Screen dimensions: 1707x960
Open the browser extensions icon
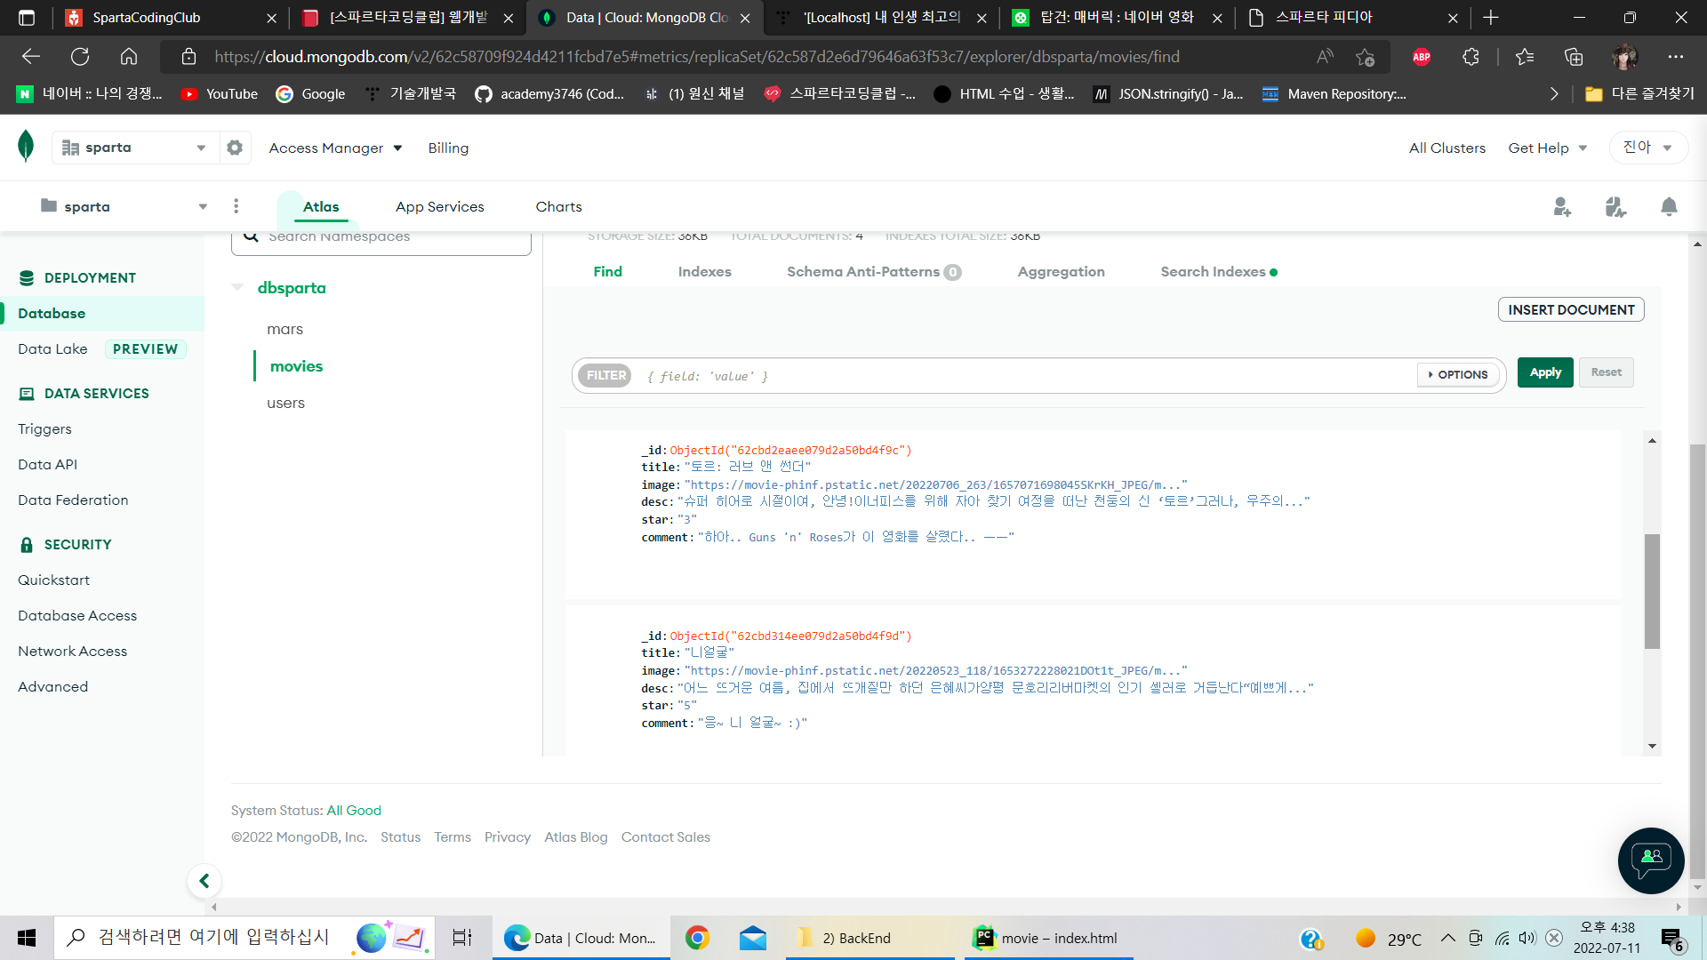[1471, 57]
